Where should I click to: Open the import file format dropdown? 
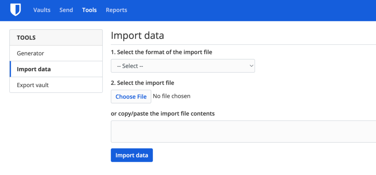pos(182,66)
